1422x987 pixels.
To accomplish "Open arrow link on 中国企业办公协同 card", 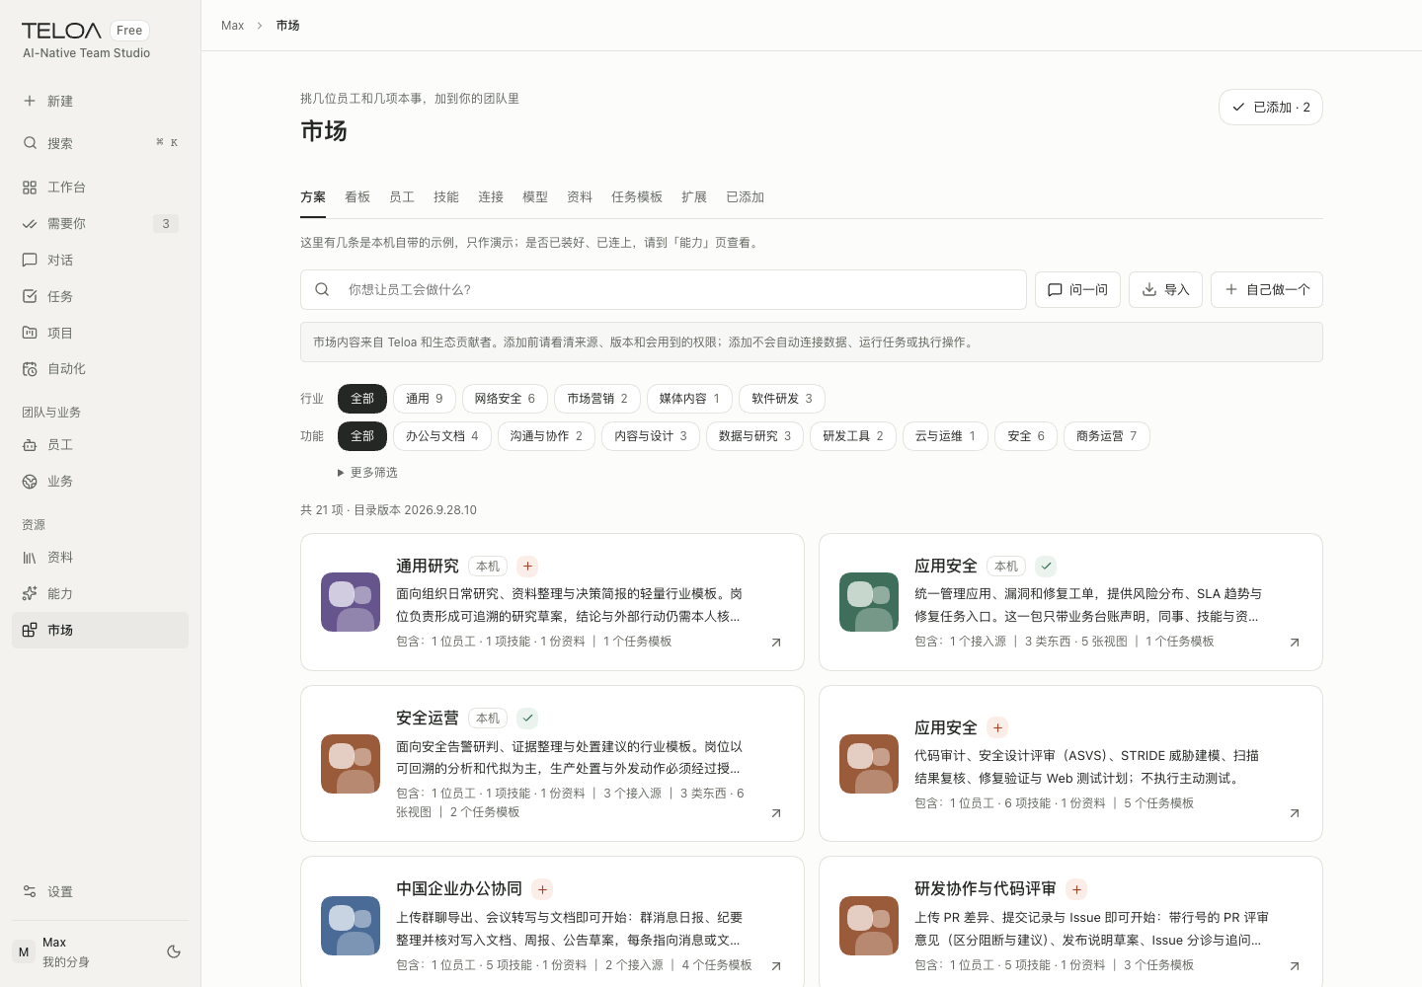I will pyautogui.click(x=776, y=966).
